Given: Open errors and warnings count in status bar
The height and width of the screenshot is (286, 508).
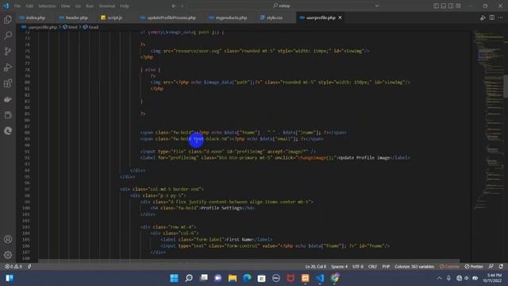Looking at the screenshot, I should click(13, 267).
